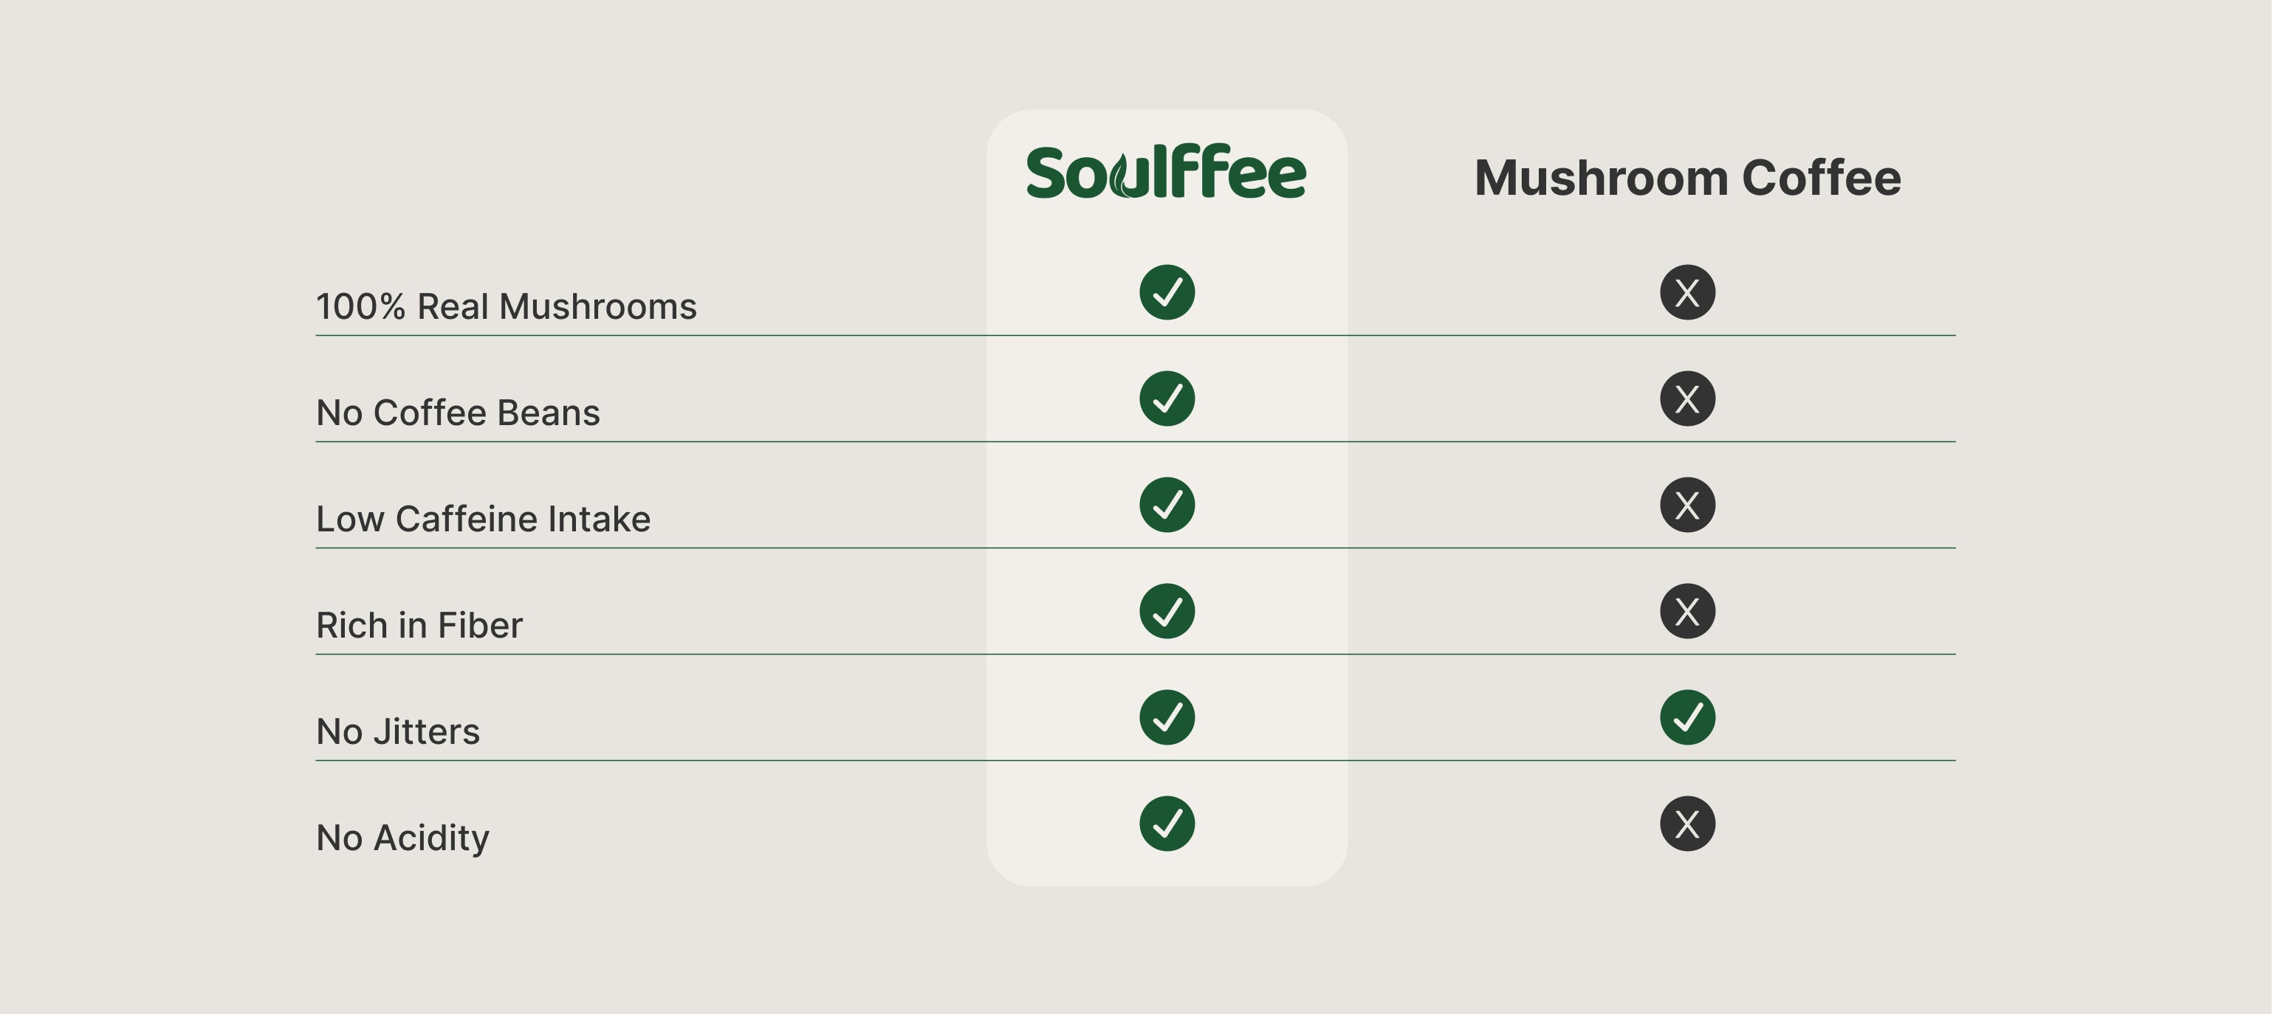Click Mushroom Coffee X for 100% Real Mushrooms

click(x=1687, y=292)
